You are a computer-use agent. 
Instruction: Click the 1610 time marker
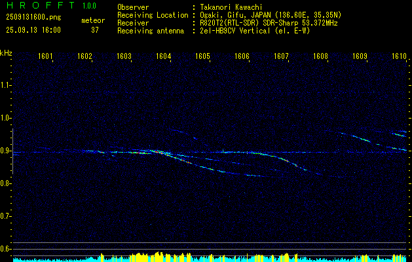click(x=400, y=56)
